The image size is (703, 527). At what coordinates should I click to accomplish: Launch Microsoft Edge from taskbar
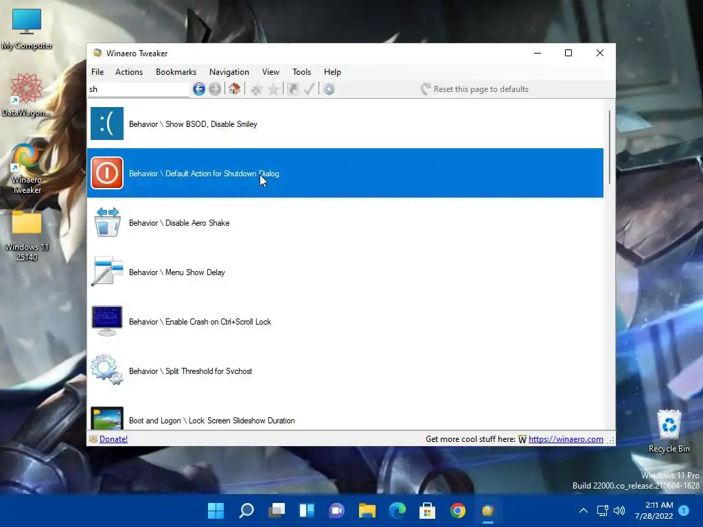pos(397,511)
